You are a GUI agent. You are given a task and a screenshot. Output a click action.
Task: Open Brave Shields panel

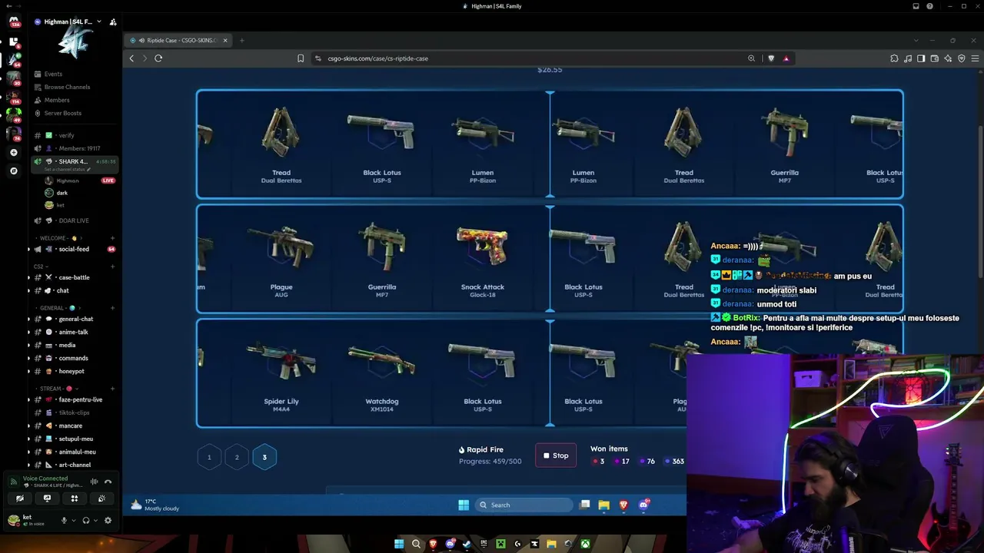click(x=771, y=58)
